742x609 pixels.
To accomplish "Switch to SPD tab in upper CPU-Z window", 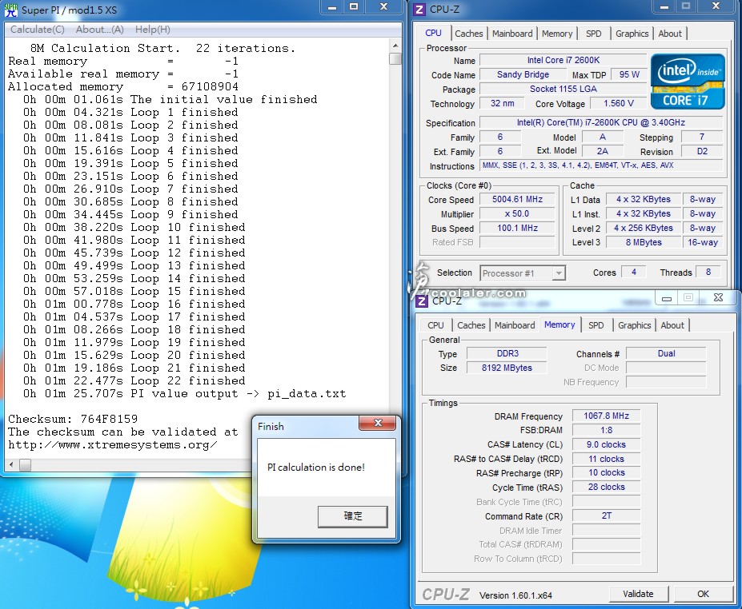I will 593,34.
